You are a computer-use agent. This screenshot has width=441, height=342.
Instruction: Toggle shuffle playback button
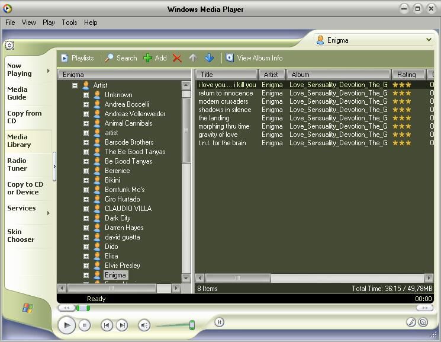click(x=219, y=322)
